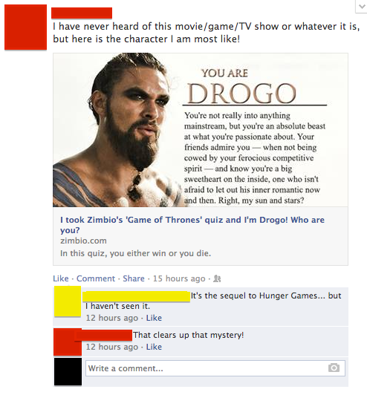Click the yellow commenter profile picture

tap(68, 301)
